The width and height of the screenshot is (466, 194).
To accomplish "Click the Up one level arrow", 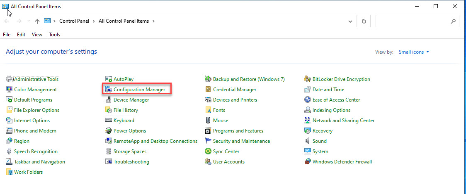I will pos(37,21).
